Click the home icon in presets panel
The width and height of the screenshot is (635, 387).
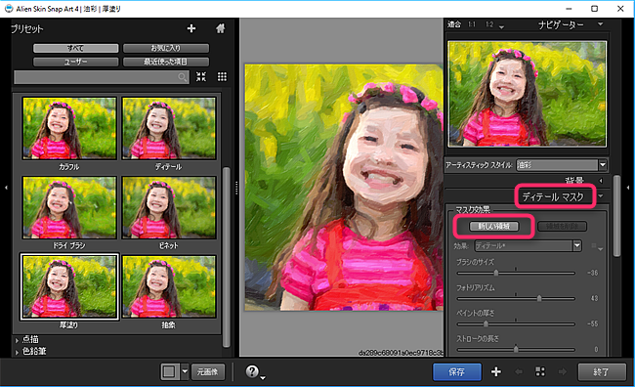[221, 28]
